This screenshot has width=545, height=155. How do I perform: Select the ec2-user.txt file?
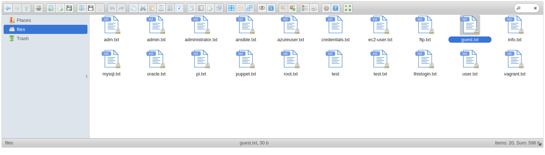[380, 29]
